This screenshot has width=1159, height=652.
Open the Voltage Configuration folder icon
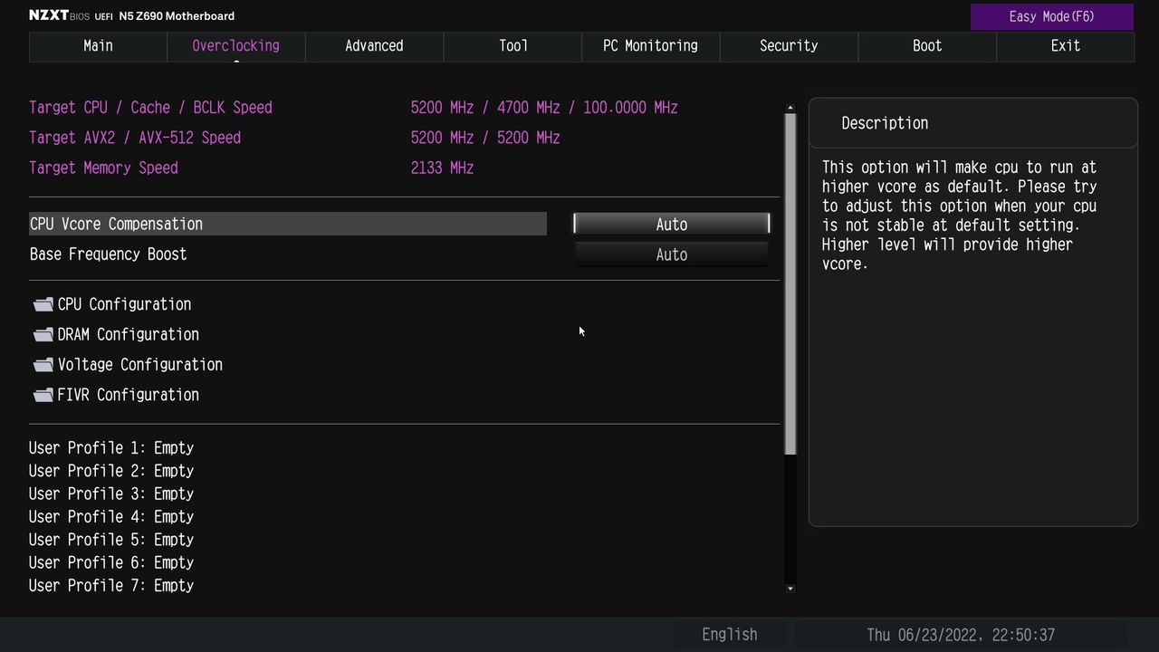pyautogui.click(x=43, y=365)
